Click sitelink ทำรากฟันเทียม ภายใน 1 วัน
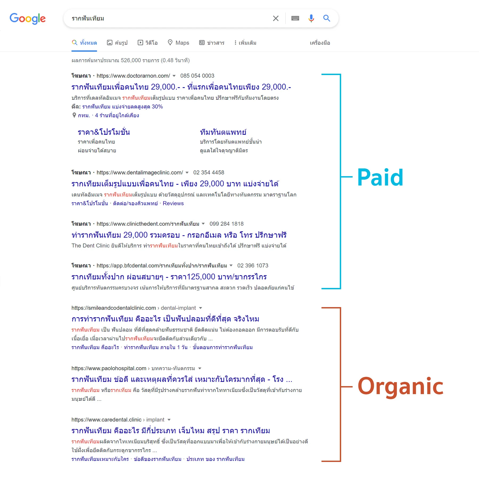 [x=156, y=348]
